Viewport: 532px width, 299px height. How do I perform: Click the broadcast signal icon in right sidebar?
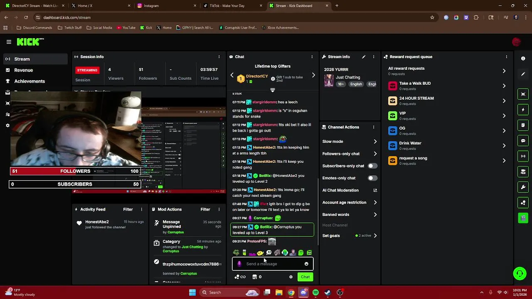[x=523, y=156]
